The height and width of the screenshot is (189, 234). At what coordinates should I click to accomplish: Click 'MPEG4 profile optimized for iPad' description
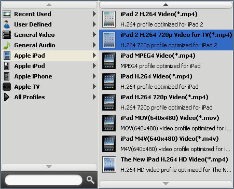pos(161,66)
